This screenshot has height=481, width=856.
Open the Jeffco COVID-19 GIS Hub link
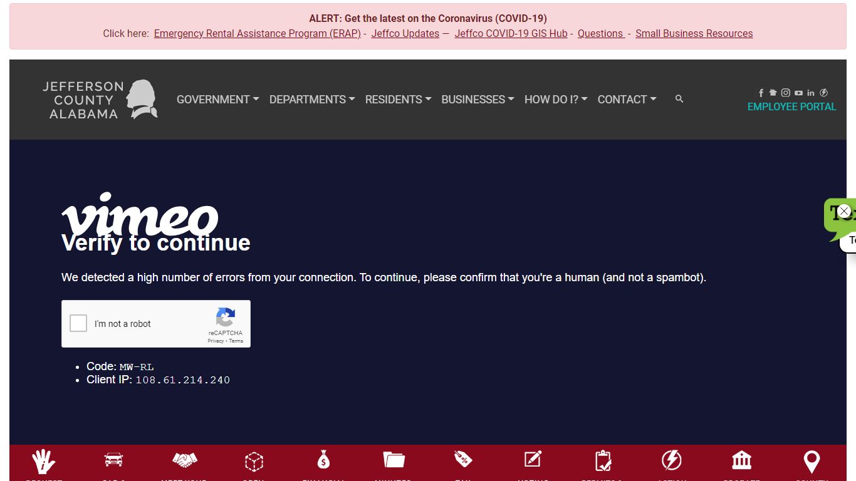[x=511, y=34]
